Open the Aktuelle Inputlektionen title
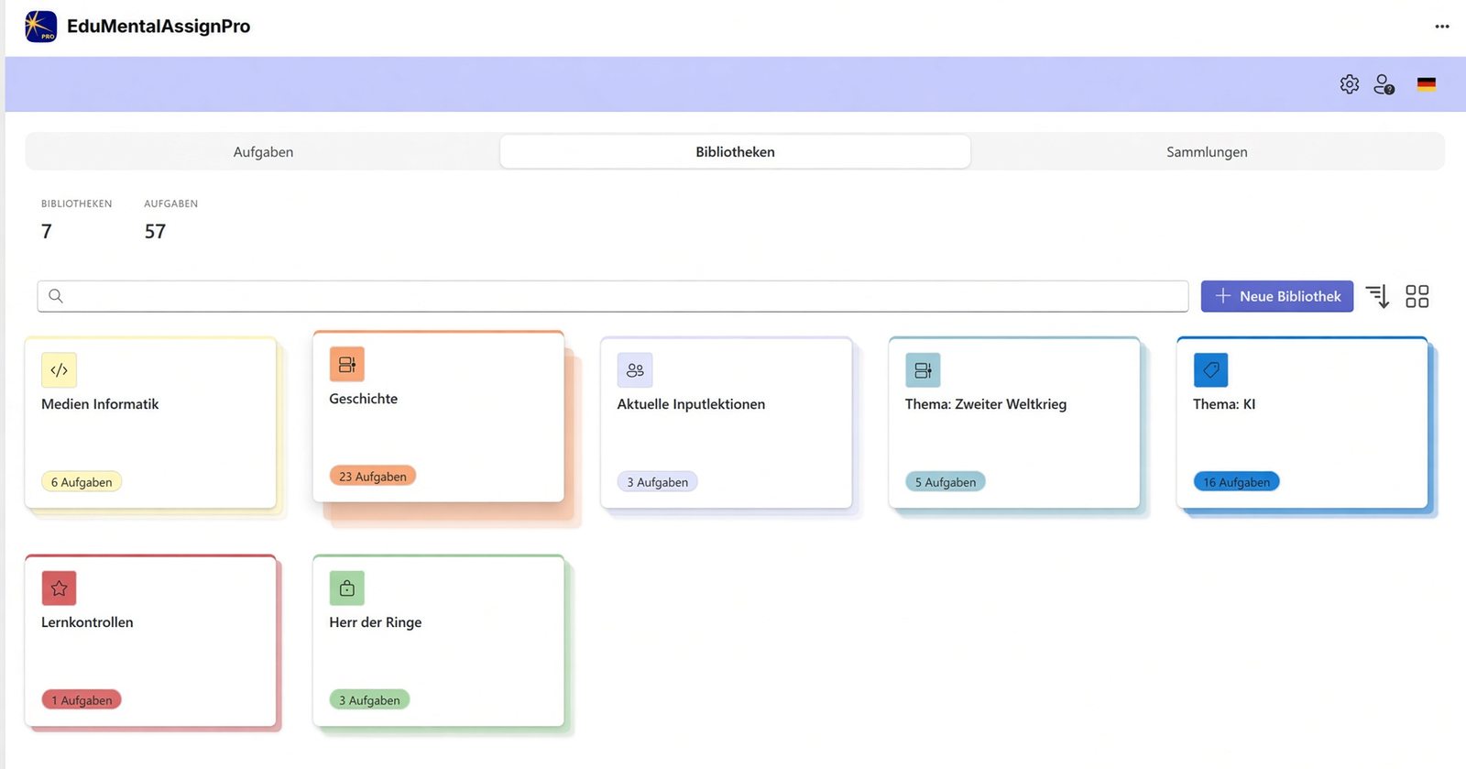1466x769 pixels. pyautogui.click(x=691, y=404)
